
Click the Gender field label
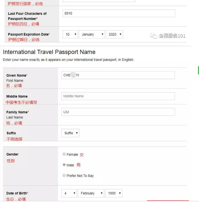coord(12,154)
